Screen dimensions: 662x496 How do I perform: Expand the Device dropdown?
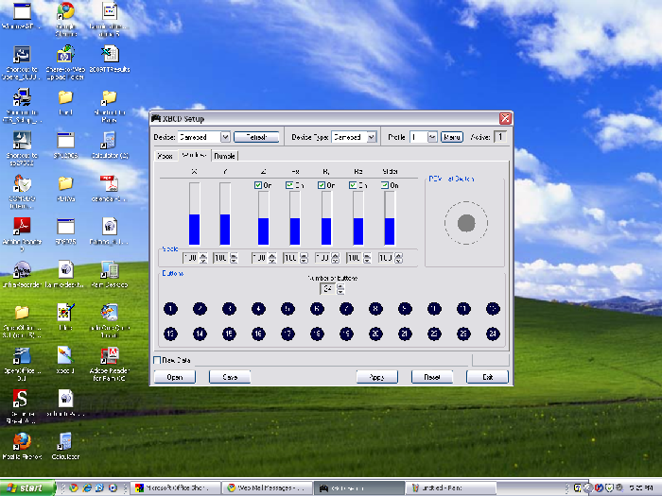(x=225, y=137)
